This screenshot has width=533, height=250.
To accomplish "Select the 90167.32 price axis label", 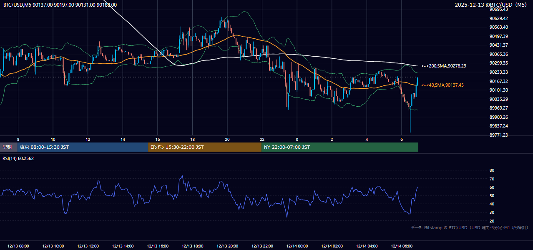I will 499,81.
